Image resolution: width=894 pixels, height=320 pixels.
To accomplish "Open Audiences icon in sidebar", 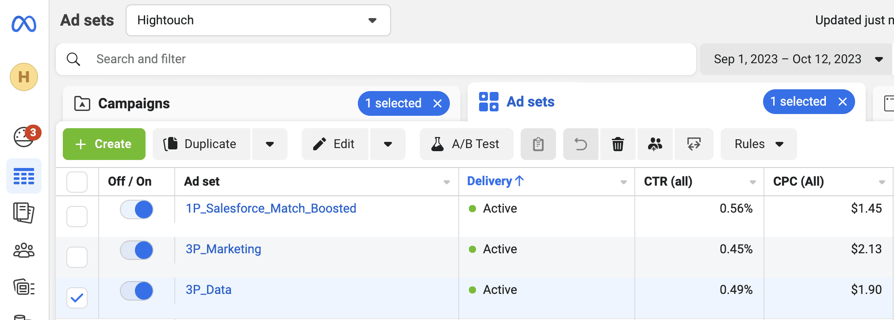I will 24,251.
